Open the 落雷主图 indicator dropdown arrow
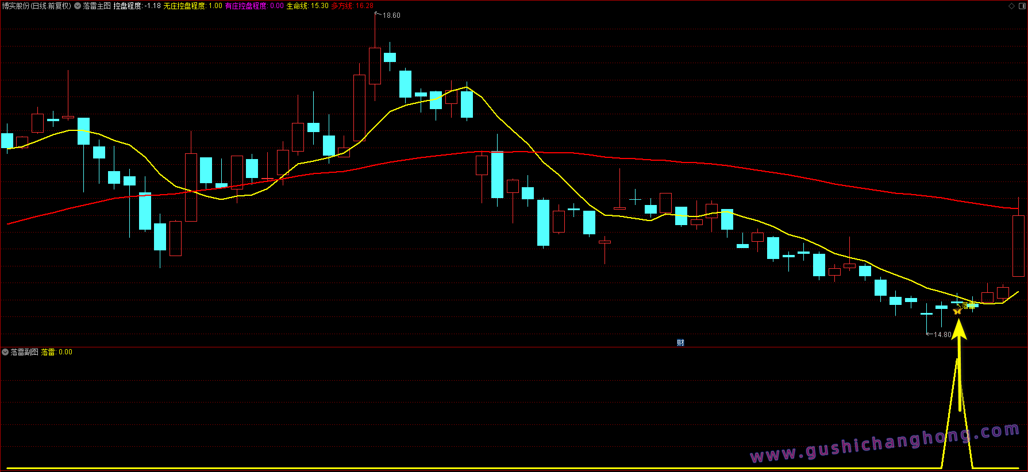This screenshot has height=472, width=1028. (x=78, y=6)
